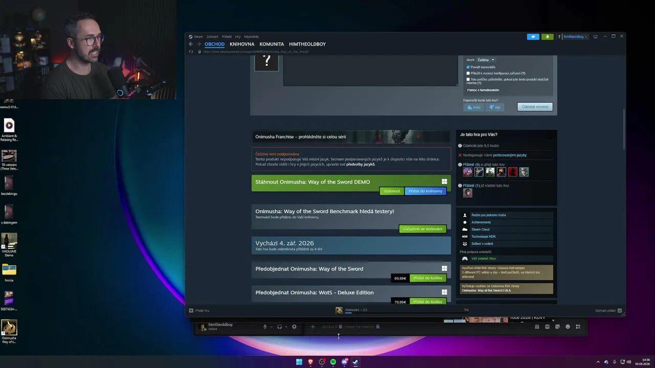Open Discord emoji picker

tap(567, 327)
